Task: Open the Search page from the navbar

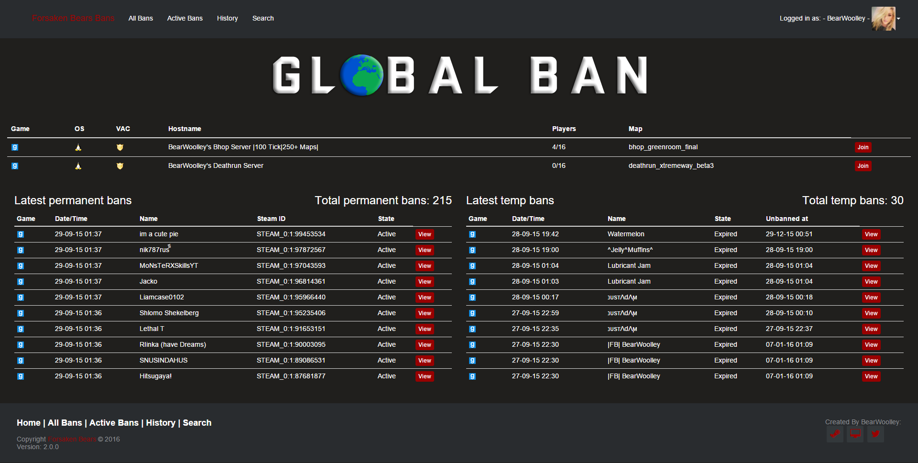Action: point(263,18)
